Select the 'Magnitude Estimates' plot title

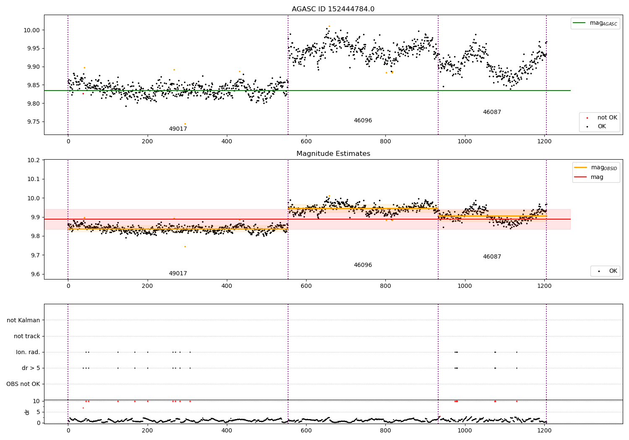pyautogui.click(x=333, y=154)
